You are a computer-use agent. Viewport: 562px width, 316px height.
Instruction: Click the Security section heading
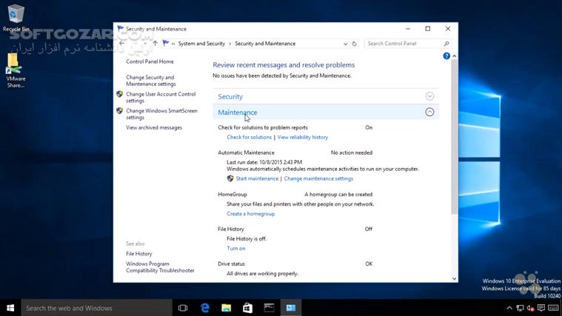coord(230,96)
